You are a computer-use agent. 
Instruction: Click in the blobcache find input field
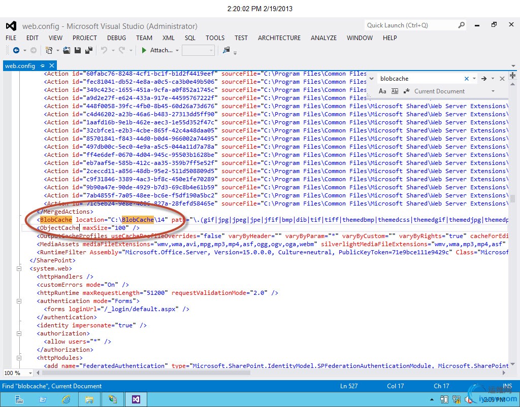[420, 79]
